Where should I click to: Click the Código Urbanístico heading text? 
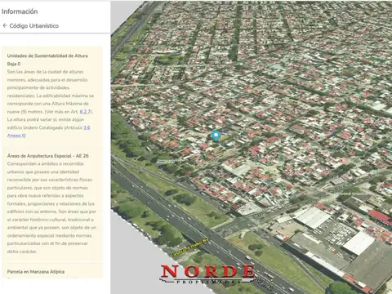[x=34, y=26]
